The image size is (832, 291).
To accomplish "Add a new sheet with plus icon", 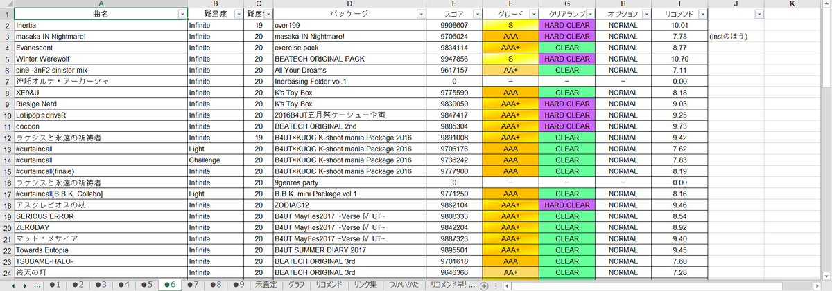I will (484, 285).
